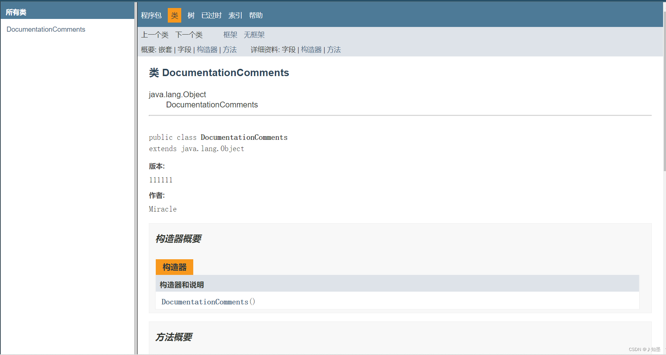Screen dimensions: 666x355
Task: Switch to 无框架 no-frames view
Action: coord(254,35)
